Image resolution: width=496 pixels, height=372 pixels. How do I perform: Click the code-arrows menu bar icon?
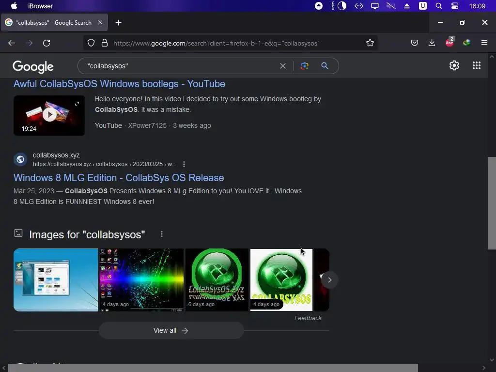tap(359, 6)
